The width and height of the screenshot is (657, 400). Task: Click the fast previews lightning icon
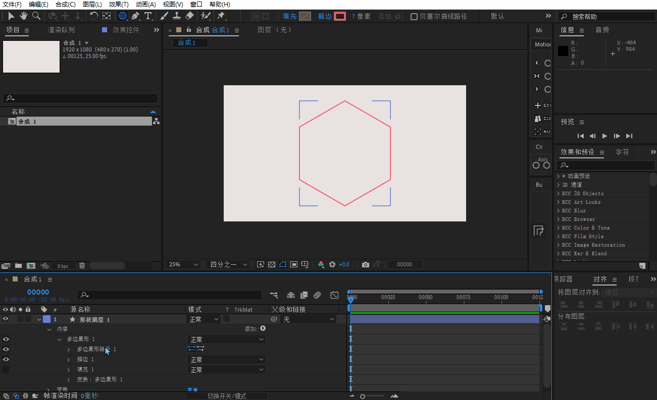pyautogui.click(x=261, y=264)
